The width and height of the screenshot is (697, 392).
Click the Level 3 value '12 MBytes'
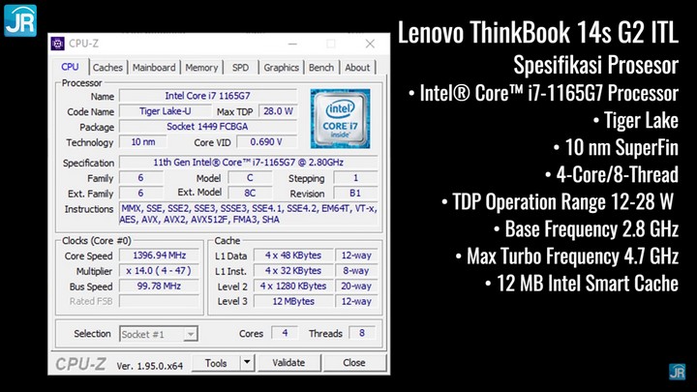point(293,301)
